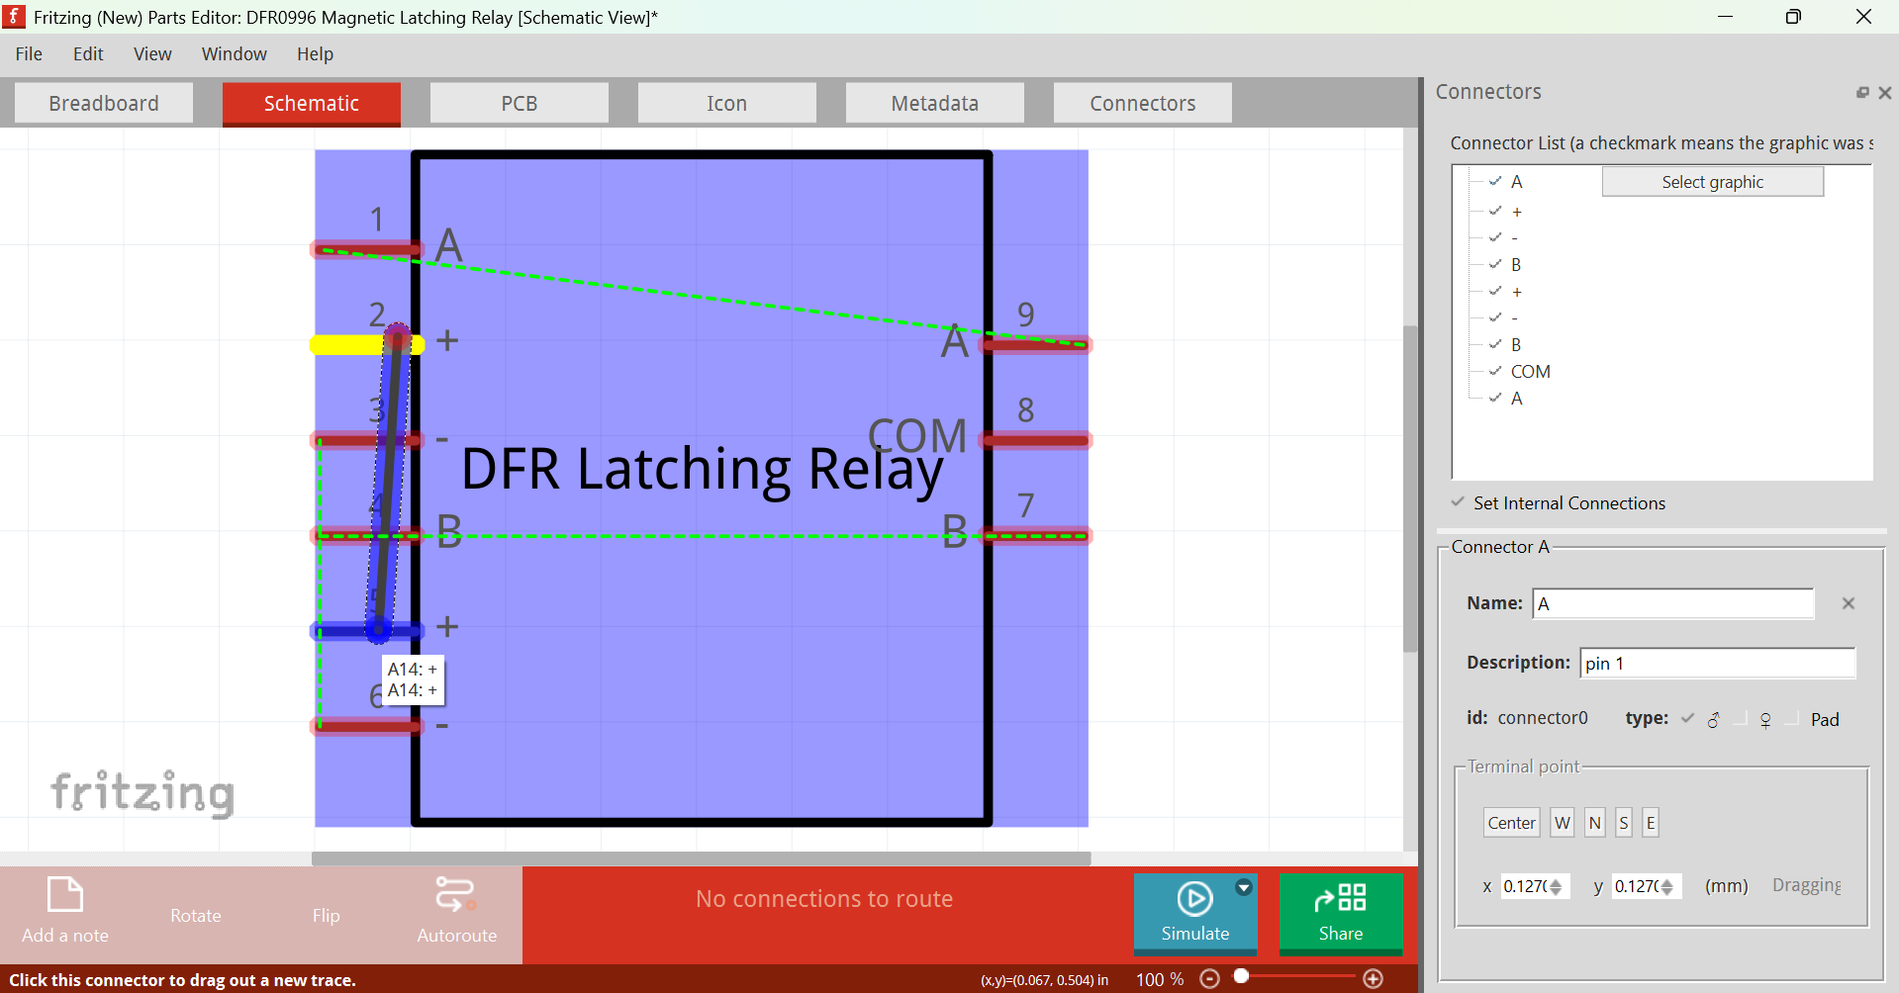Click pin 8 COM connector on schematic
The image size is (1899, 993).
(x=1035, y=440)
